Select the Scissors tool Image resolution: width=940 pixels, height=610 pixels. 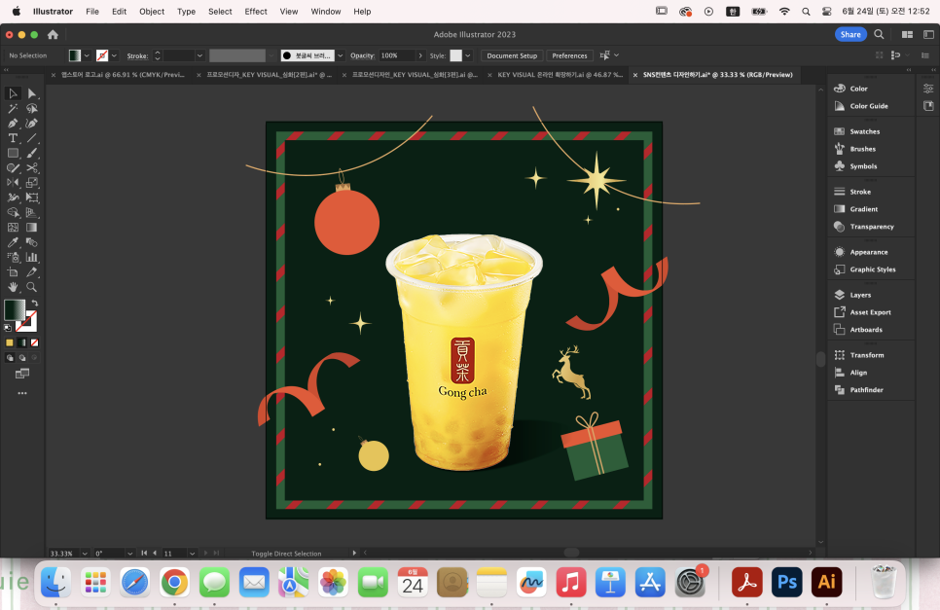[x=32, y=168]
